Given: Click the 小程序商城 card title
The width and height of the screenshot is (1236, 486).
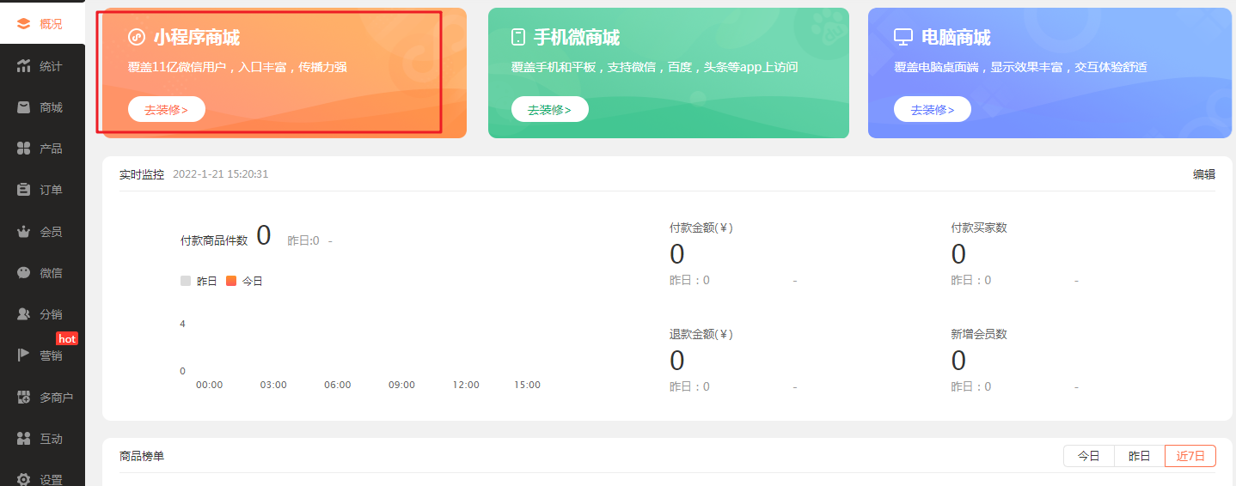Looking at the screenshot, I should 197,38.
